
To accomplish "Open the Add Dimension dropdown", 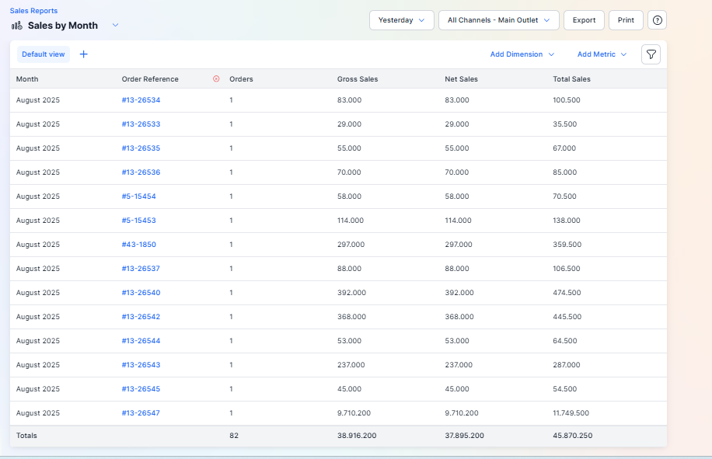I will 522,54.
